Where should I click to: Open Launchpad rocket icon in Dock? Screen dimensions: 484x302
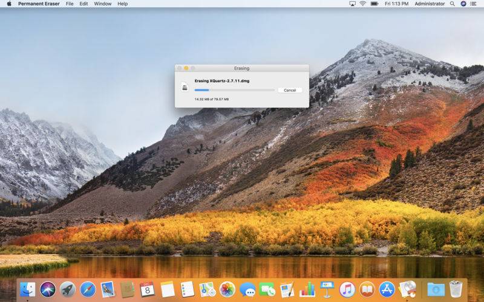coord(68,290)
